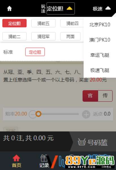The height and width of the screenshot is (170, 116).
Task: Collapse the 极速 lottery dropdown arrow
Action: pos(108,8)
